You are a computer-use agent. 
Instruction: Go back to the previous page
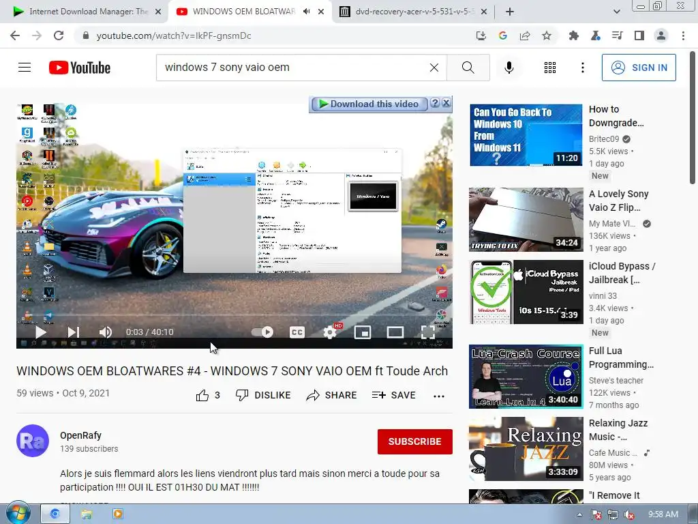[x=15, y=35]
